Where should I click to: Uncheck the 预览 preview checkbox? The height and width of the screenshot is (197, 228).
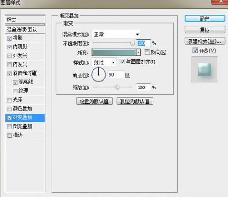click(x=195, y=51)
